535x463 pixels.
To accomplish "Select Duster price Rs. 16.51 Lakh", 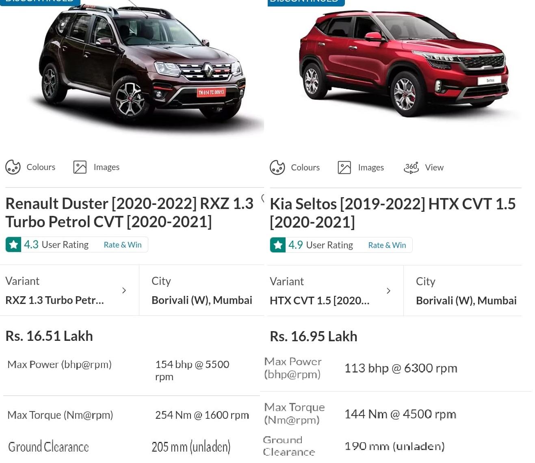I will click(x=49, y=336).
